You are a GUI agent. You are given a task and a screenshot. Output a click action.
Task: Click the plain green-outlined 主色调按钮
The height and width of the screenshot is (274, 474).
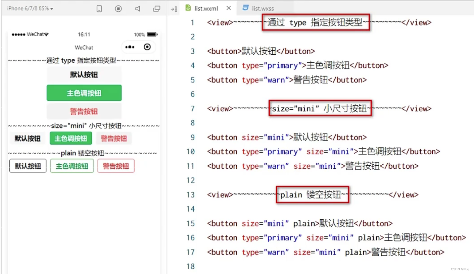click(x=72, y=166)
